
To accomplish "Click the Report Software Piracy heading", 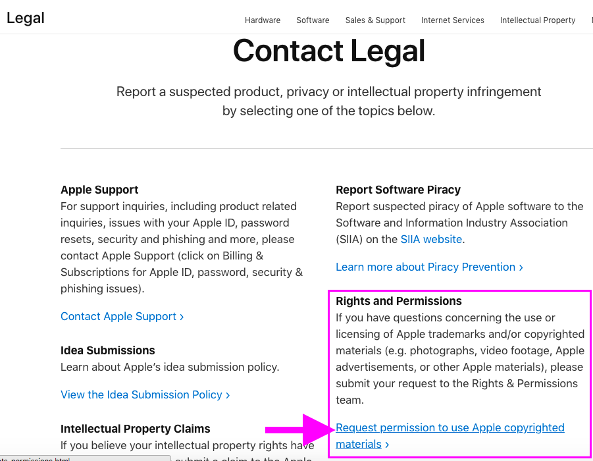I will tap(398, 190).
